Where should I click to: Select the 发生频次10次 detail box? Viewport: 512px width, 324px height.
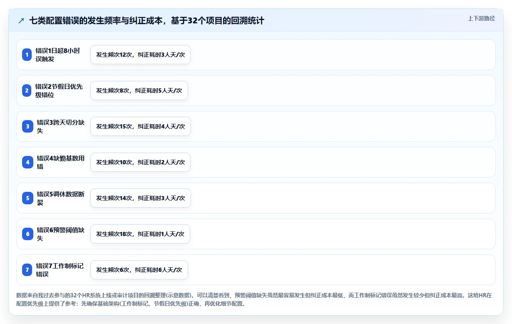tap(141, 162)
